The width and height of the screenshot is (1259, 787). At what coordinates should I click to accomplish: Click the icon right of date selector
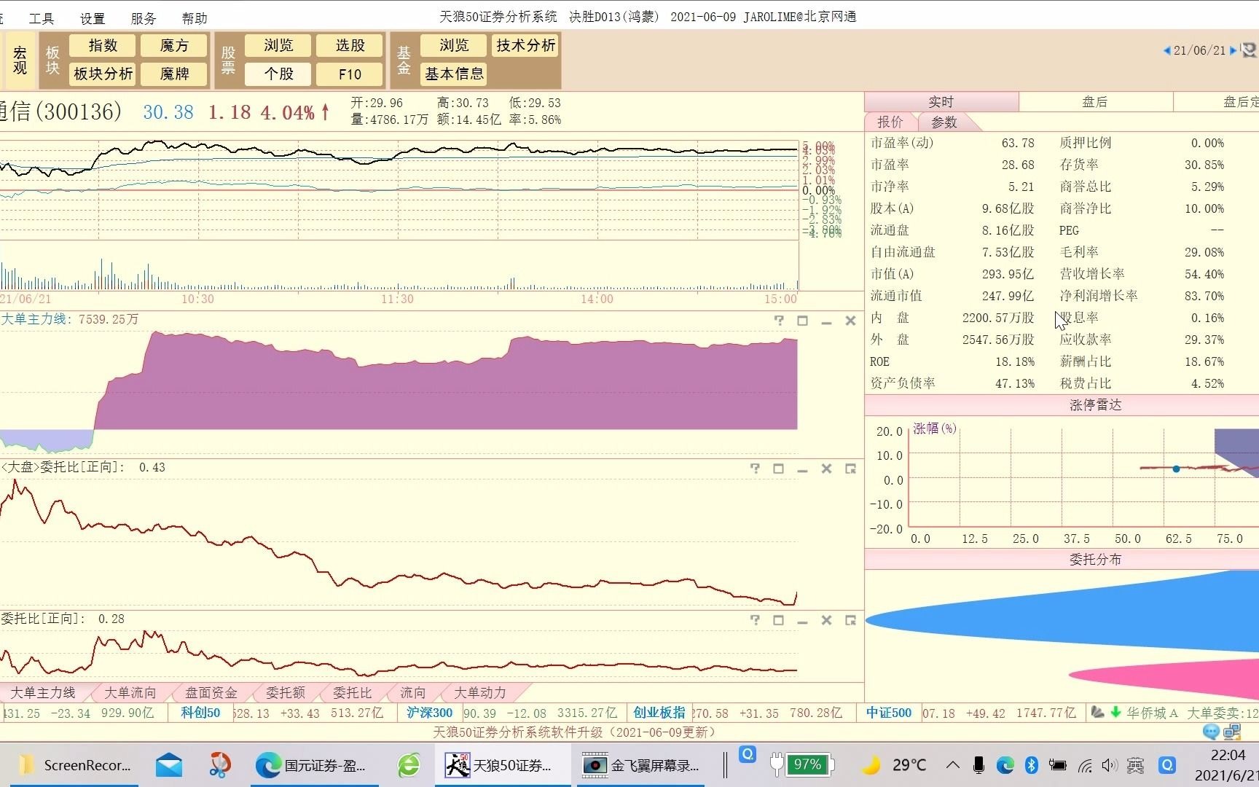click(x=1249, y=50)
